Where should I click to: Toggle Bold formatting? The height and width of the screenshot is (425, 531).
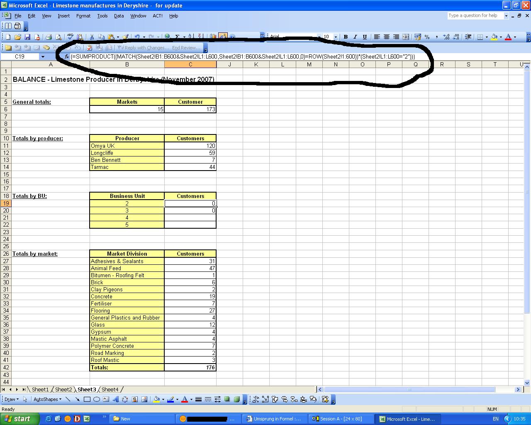click(x=346, y=37)
